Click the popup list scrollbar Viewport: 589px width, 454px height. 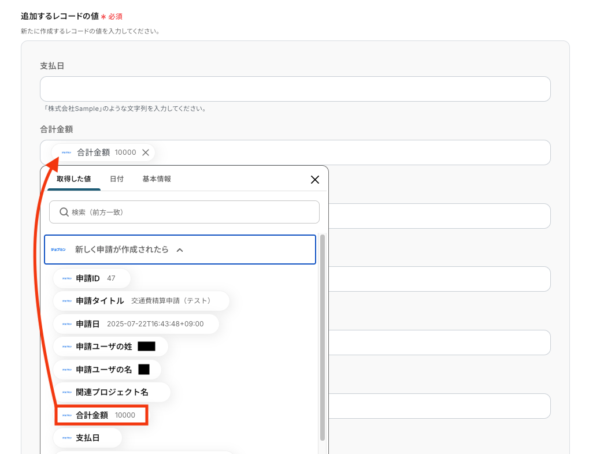pos(323,337)
